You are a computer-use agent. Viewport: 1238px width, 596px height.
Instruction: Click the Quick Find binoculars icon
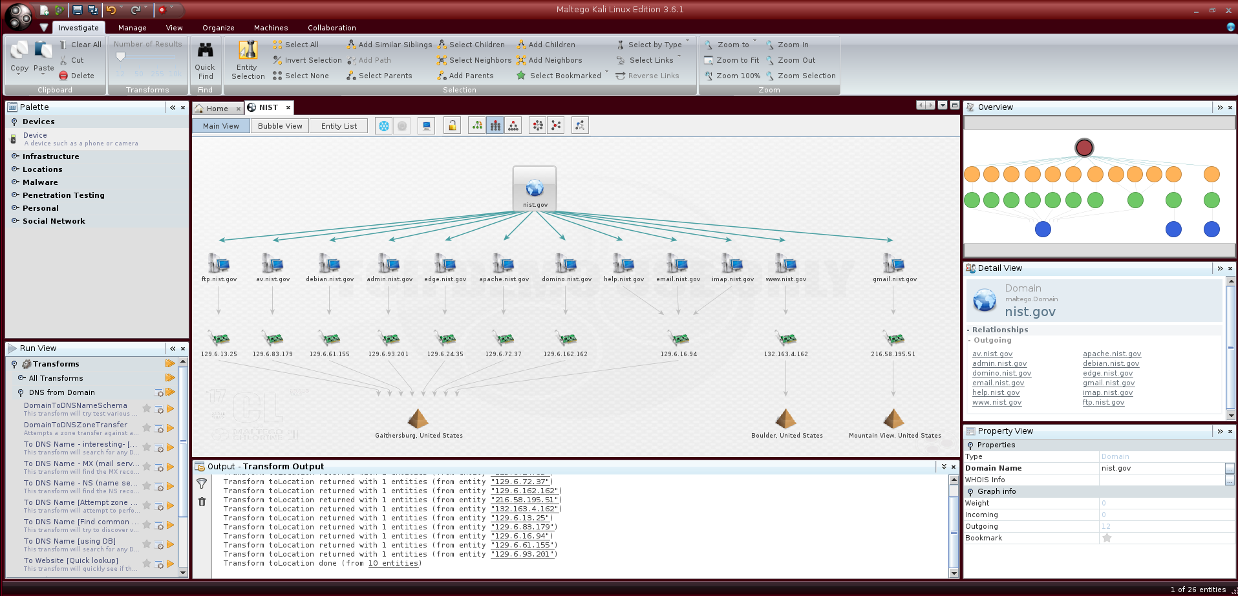[205, 52]
